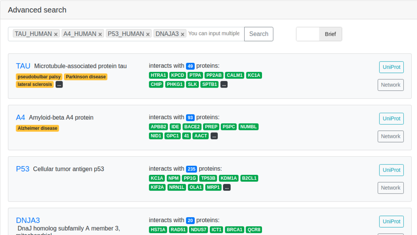Click the Parkinson disease tag
417x235 pixels.
(x=85, y=77)
